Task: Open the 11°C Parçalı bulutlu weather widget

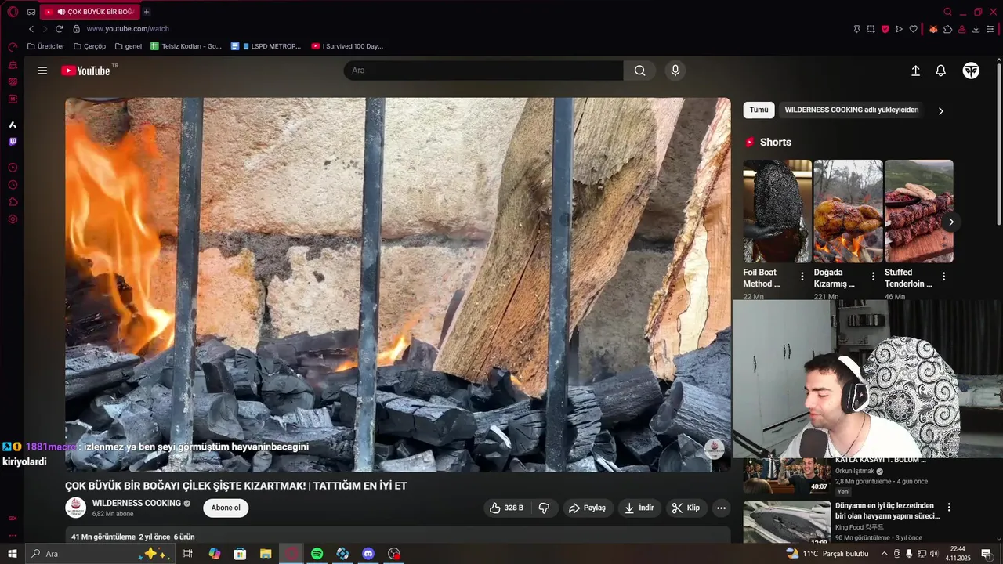Action: point(827,554)
